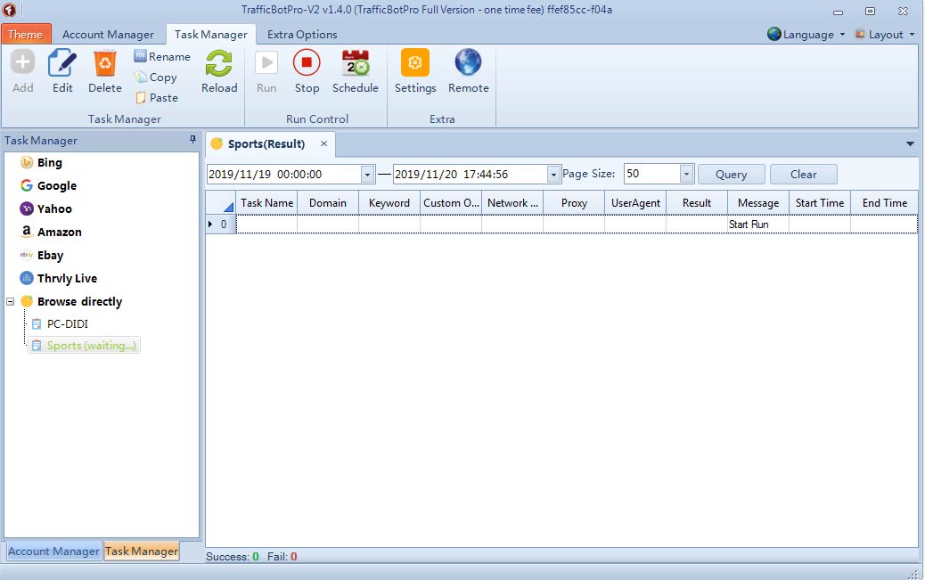Close the Sports(Result) tab
The width and height of the screenshot is (925, 580).
[323, 143]
